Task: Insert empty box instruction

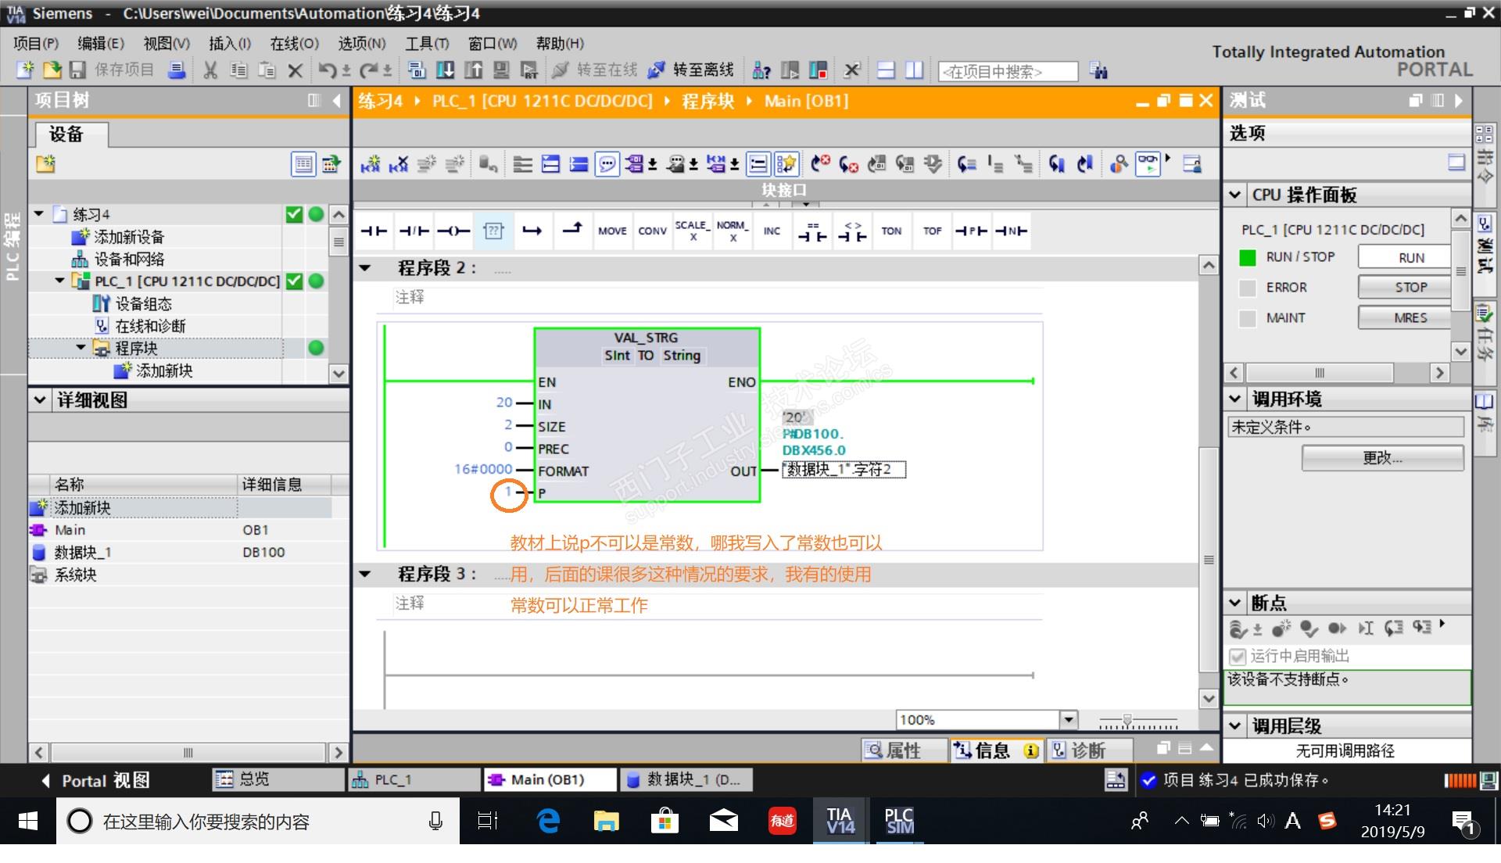Action: pos(493,231)
